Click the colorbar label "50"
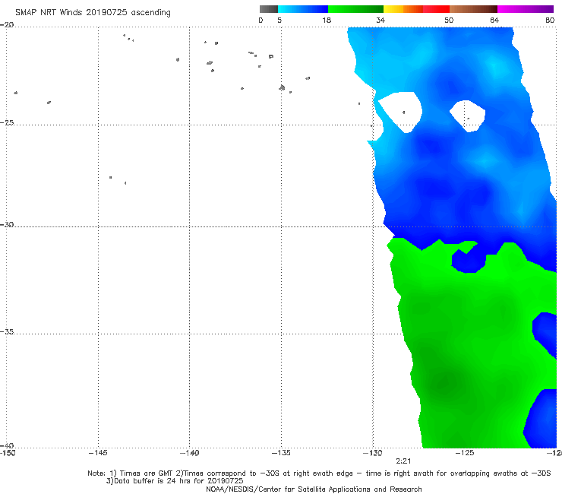The image size is (562, 494). pyautogui.click(x=449, y=20)
